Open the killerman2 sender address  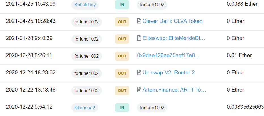coord(85,108)
